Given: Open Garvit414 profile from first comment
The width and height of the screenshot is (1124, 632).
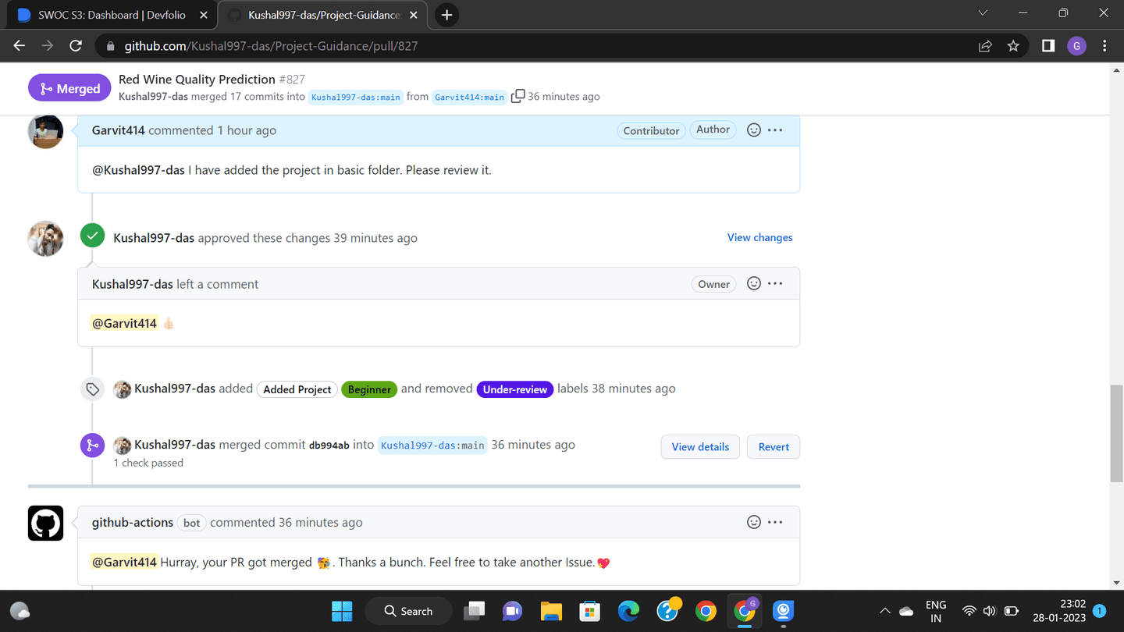Looking at the screenshot, I should (119, 130).
